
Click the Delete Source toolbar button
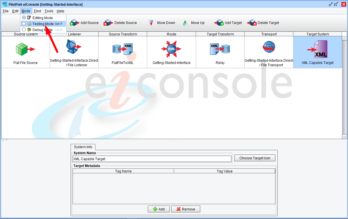click(x=120, y=23)
